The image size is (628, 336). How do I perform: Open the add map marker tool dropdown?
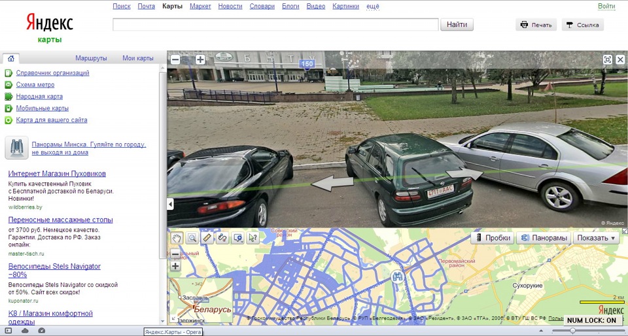238,238
